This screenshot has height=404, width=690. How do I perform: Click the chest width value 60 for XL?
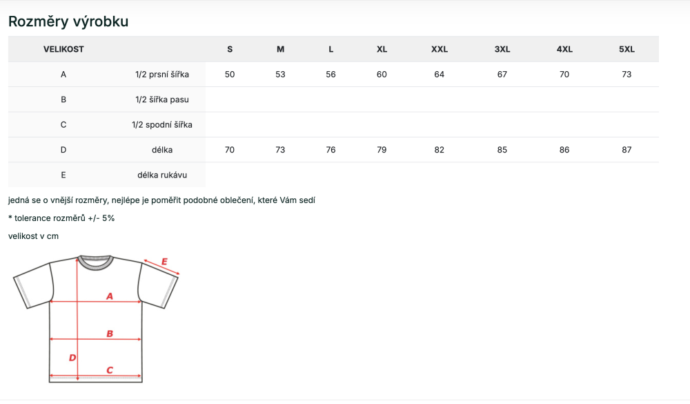(382, 75)
